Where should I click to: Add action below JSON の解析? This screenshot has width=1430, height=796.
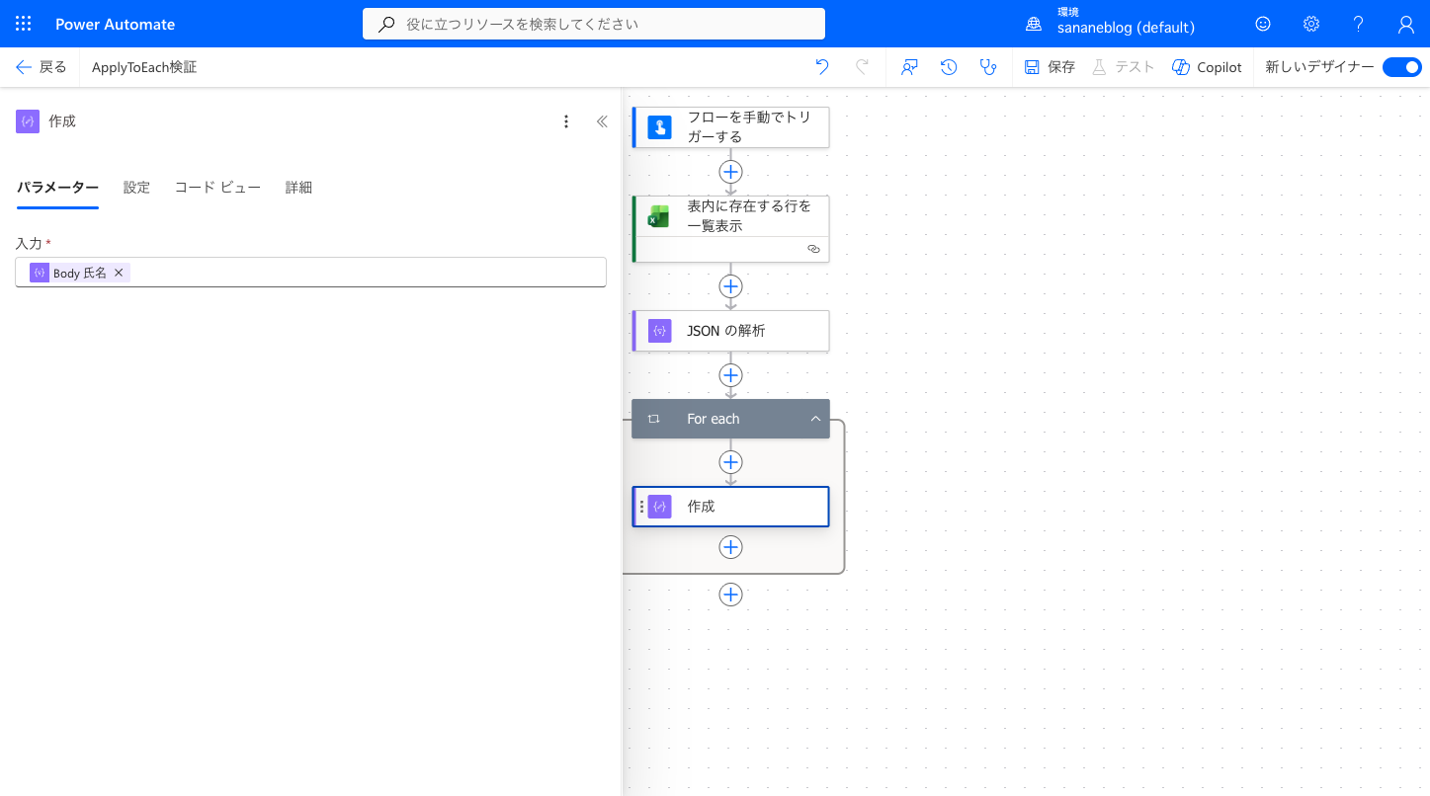[730, 375]
